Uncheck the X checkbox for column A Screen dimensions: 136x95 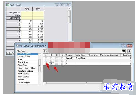coord(46,61)
